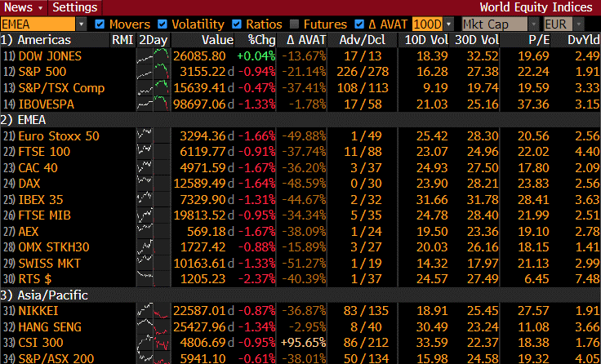The height and width of the screenshot is (364, 601).
Task: Click the DAX Adv/Dcl value 0 / 30
Action: coord(366,184)
